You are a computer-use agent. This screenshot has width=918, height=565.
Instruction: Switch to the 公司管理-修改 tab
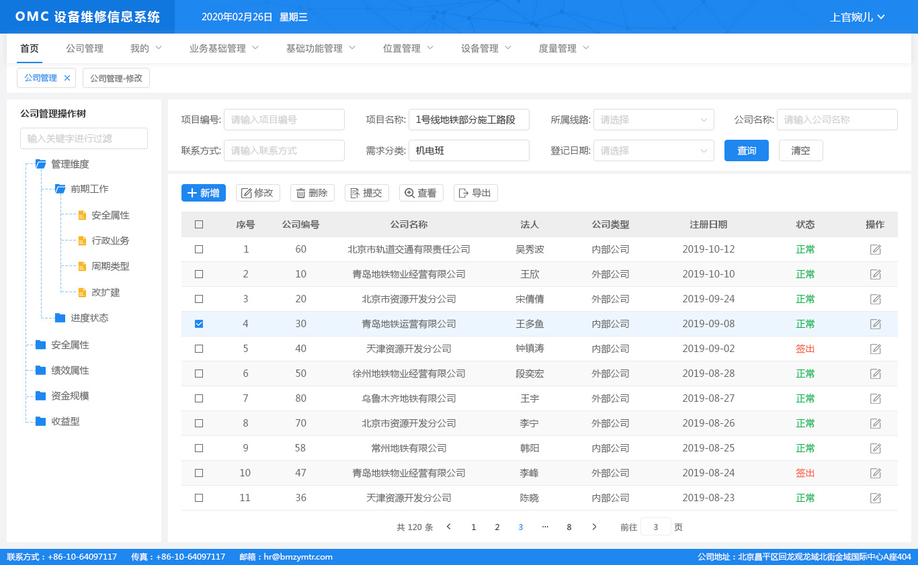point(116,78)
